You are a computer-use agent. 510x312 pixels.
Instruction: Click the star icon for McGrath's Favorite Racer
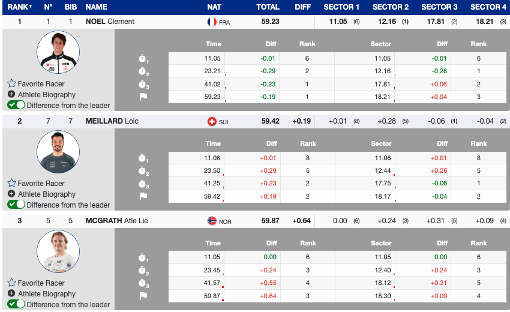[x=11, y=283]
